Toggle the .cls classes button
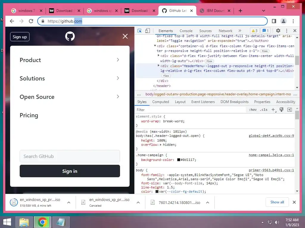This screenshot has width=305, height=228. pyautogui.click(x=264, y=110)
